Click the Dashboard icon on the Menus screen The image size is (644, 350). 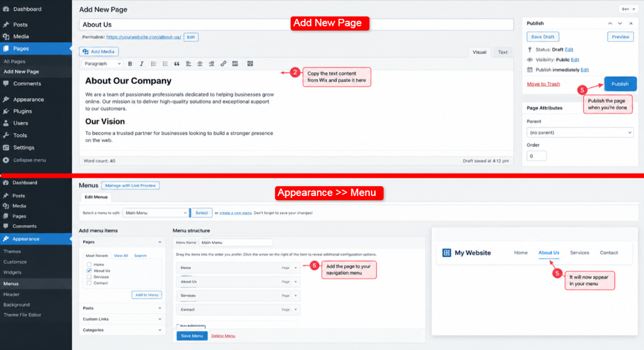tap(6, 183)
